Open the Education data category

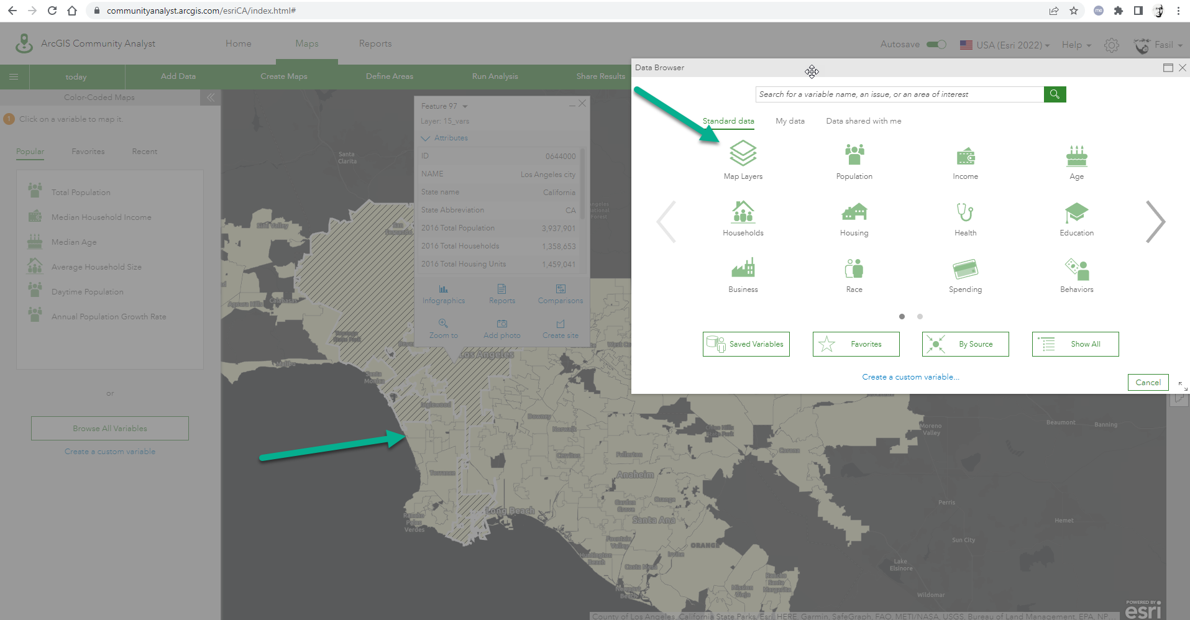point(1076,216)
